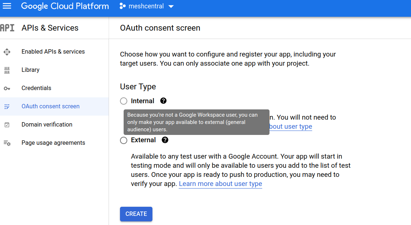This screenshot has height=225, width=411.
Task: Click the Google Cloud Platform logo text
Action: pyautogui.click(x=65, y=6)
